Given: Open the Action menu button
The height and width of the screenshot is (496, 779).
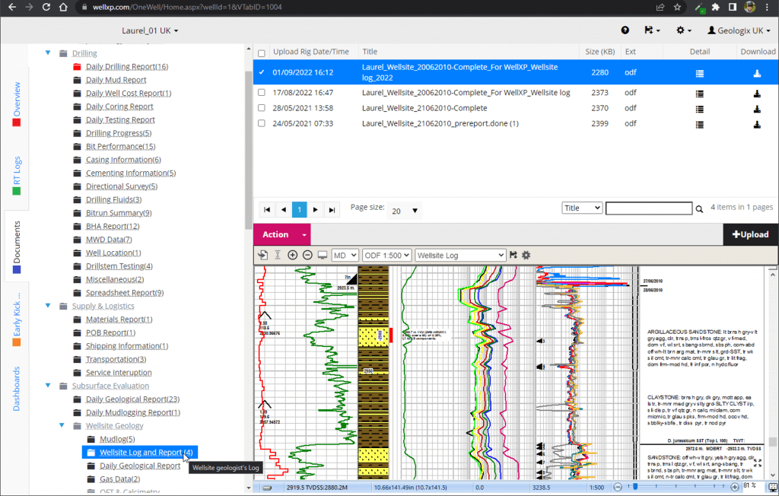Looking at the screenshot, I should [282, 234].
